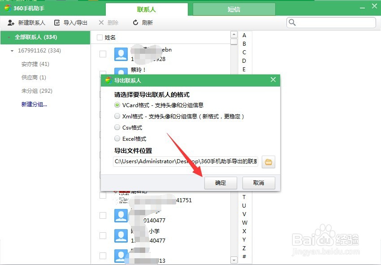Click avatar of 小学 contact
The image size is (381, 265).
click(121, 236)
